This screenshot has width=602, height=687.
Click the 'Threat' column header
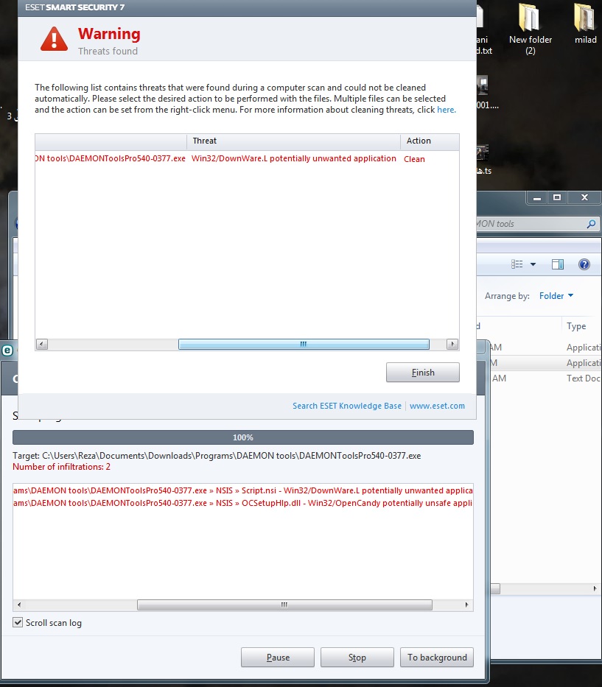click(205, 141)
